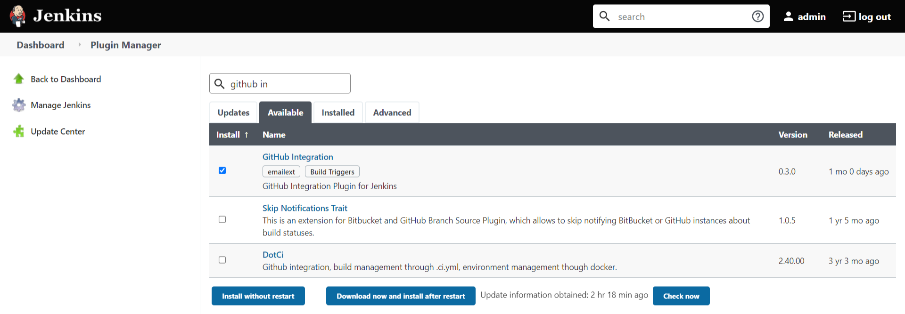Image resolution: width=905 pixels, height=314 pixels.
Task: Expand the Dashboard breadcrumb arrow
Action: pyautogui.click(x=79, y=45)
